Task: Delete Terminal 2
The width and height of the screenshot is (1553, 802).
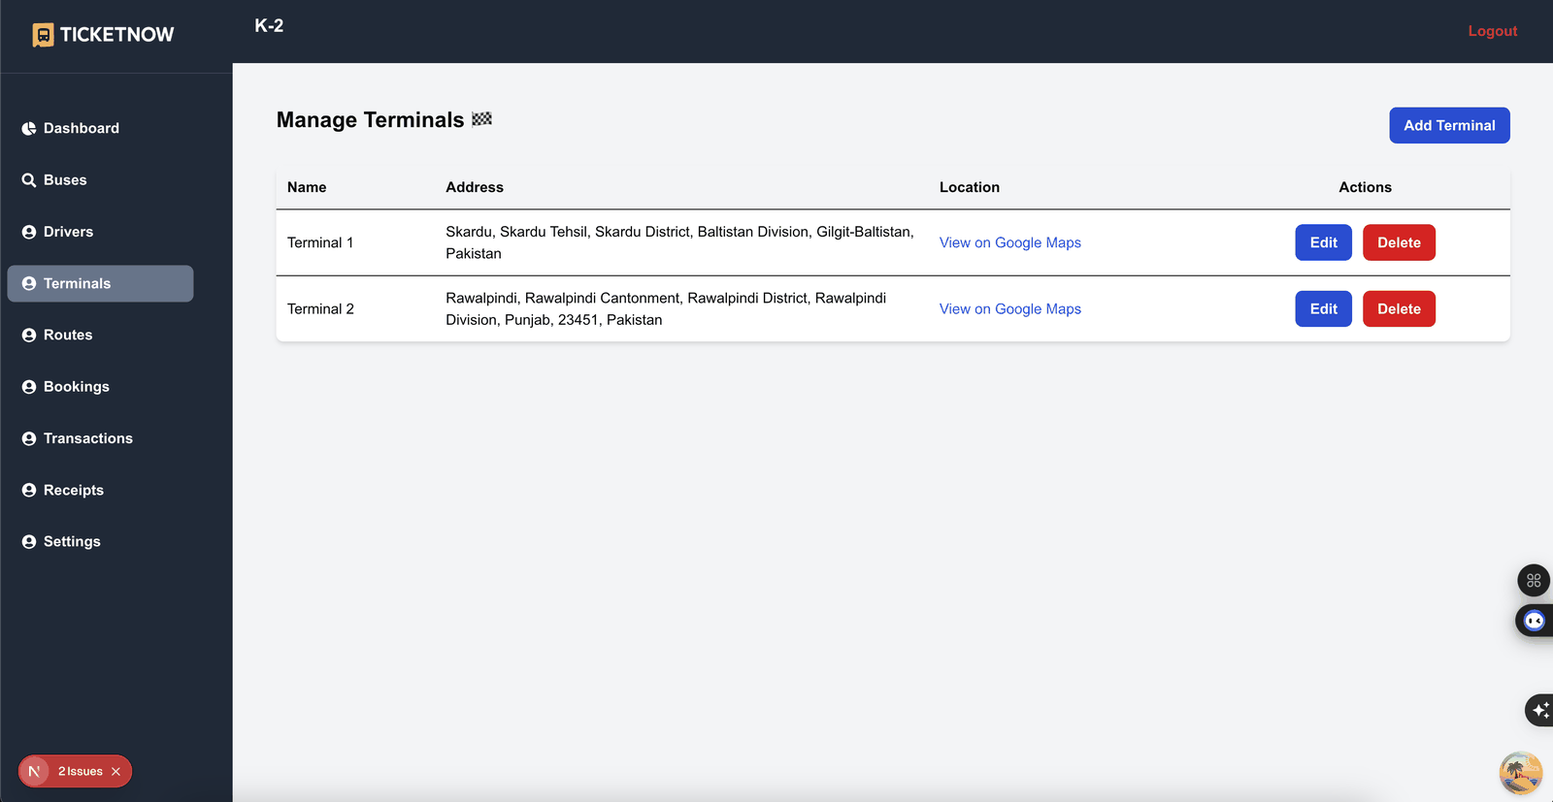Action: 1399,308
